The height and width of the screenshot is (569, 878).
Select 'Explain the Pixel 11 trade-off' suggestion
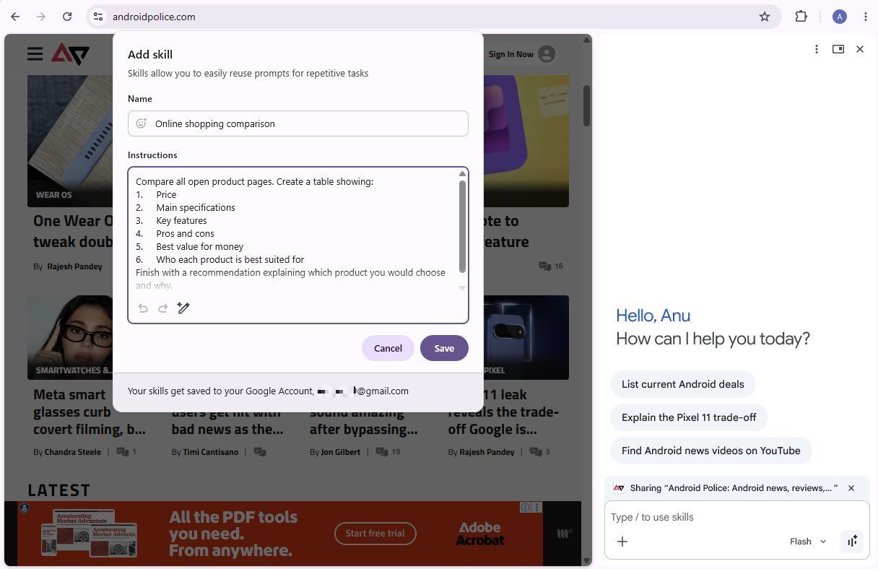(x=689, y=417)
